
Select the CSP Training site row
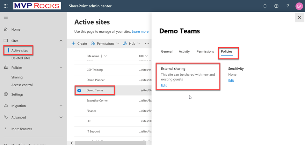(x=113, y=70)
